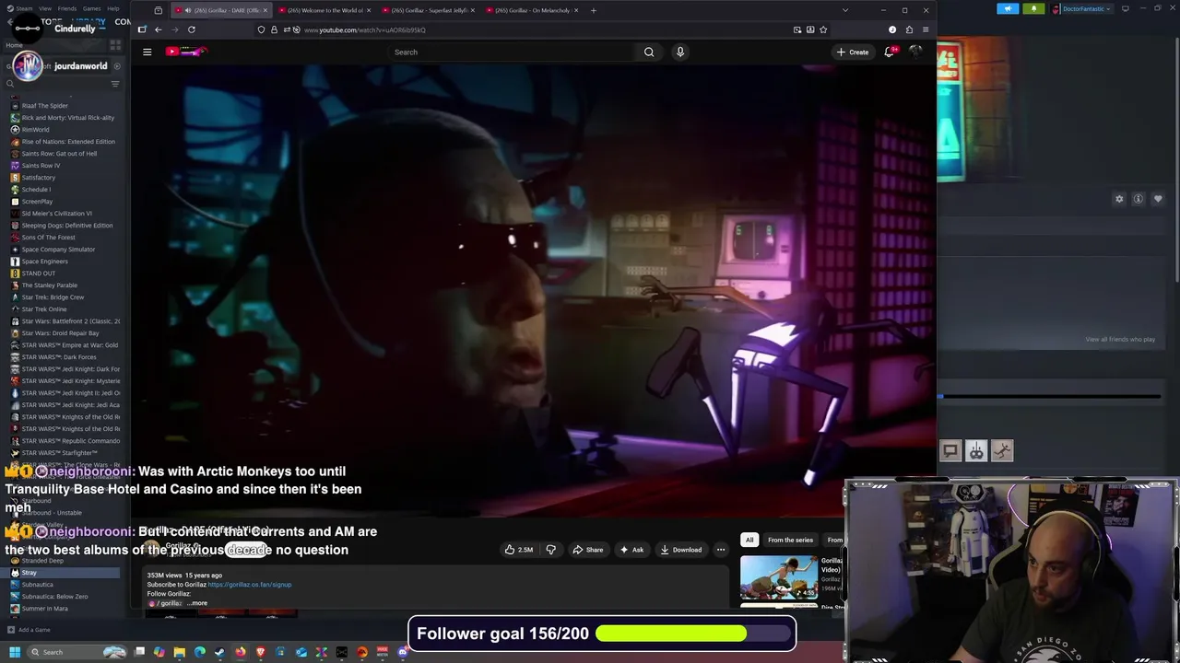Open the YouTube account avatar menu
The height and width of the screenshot is (663, 1180).
tap(915, 52)
